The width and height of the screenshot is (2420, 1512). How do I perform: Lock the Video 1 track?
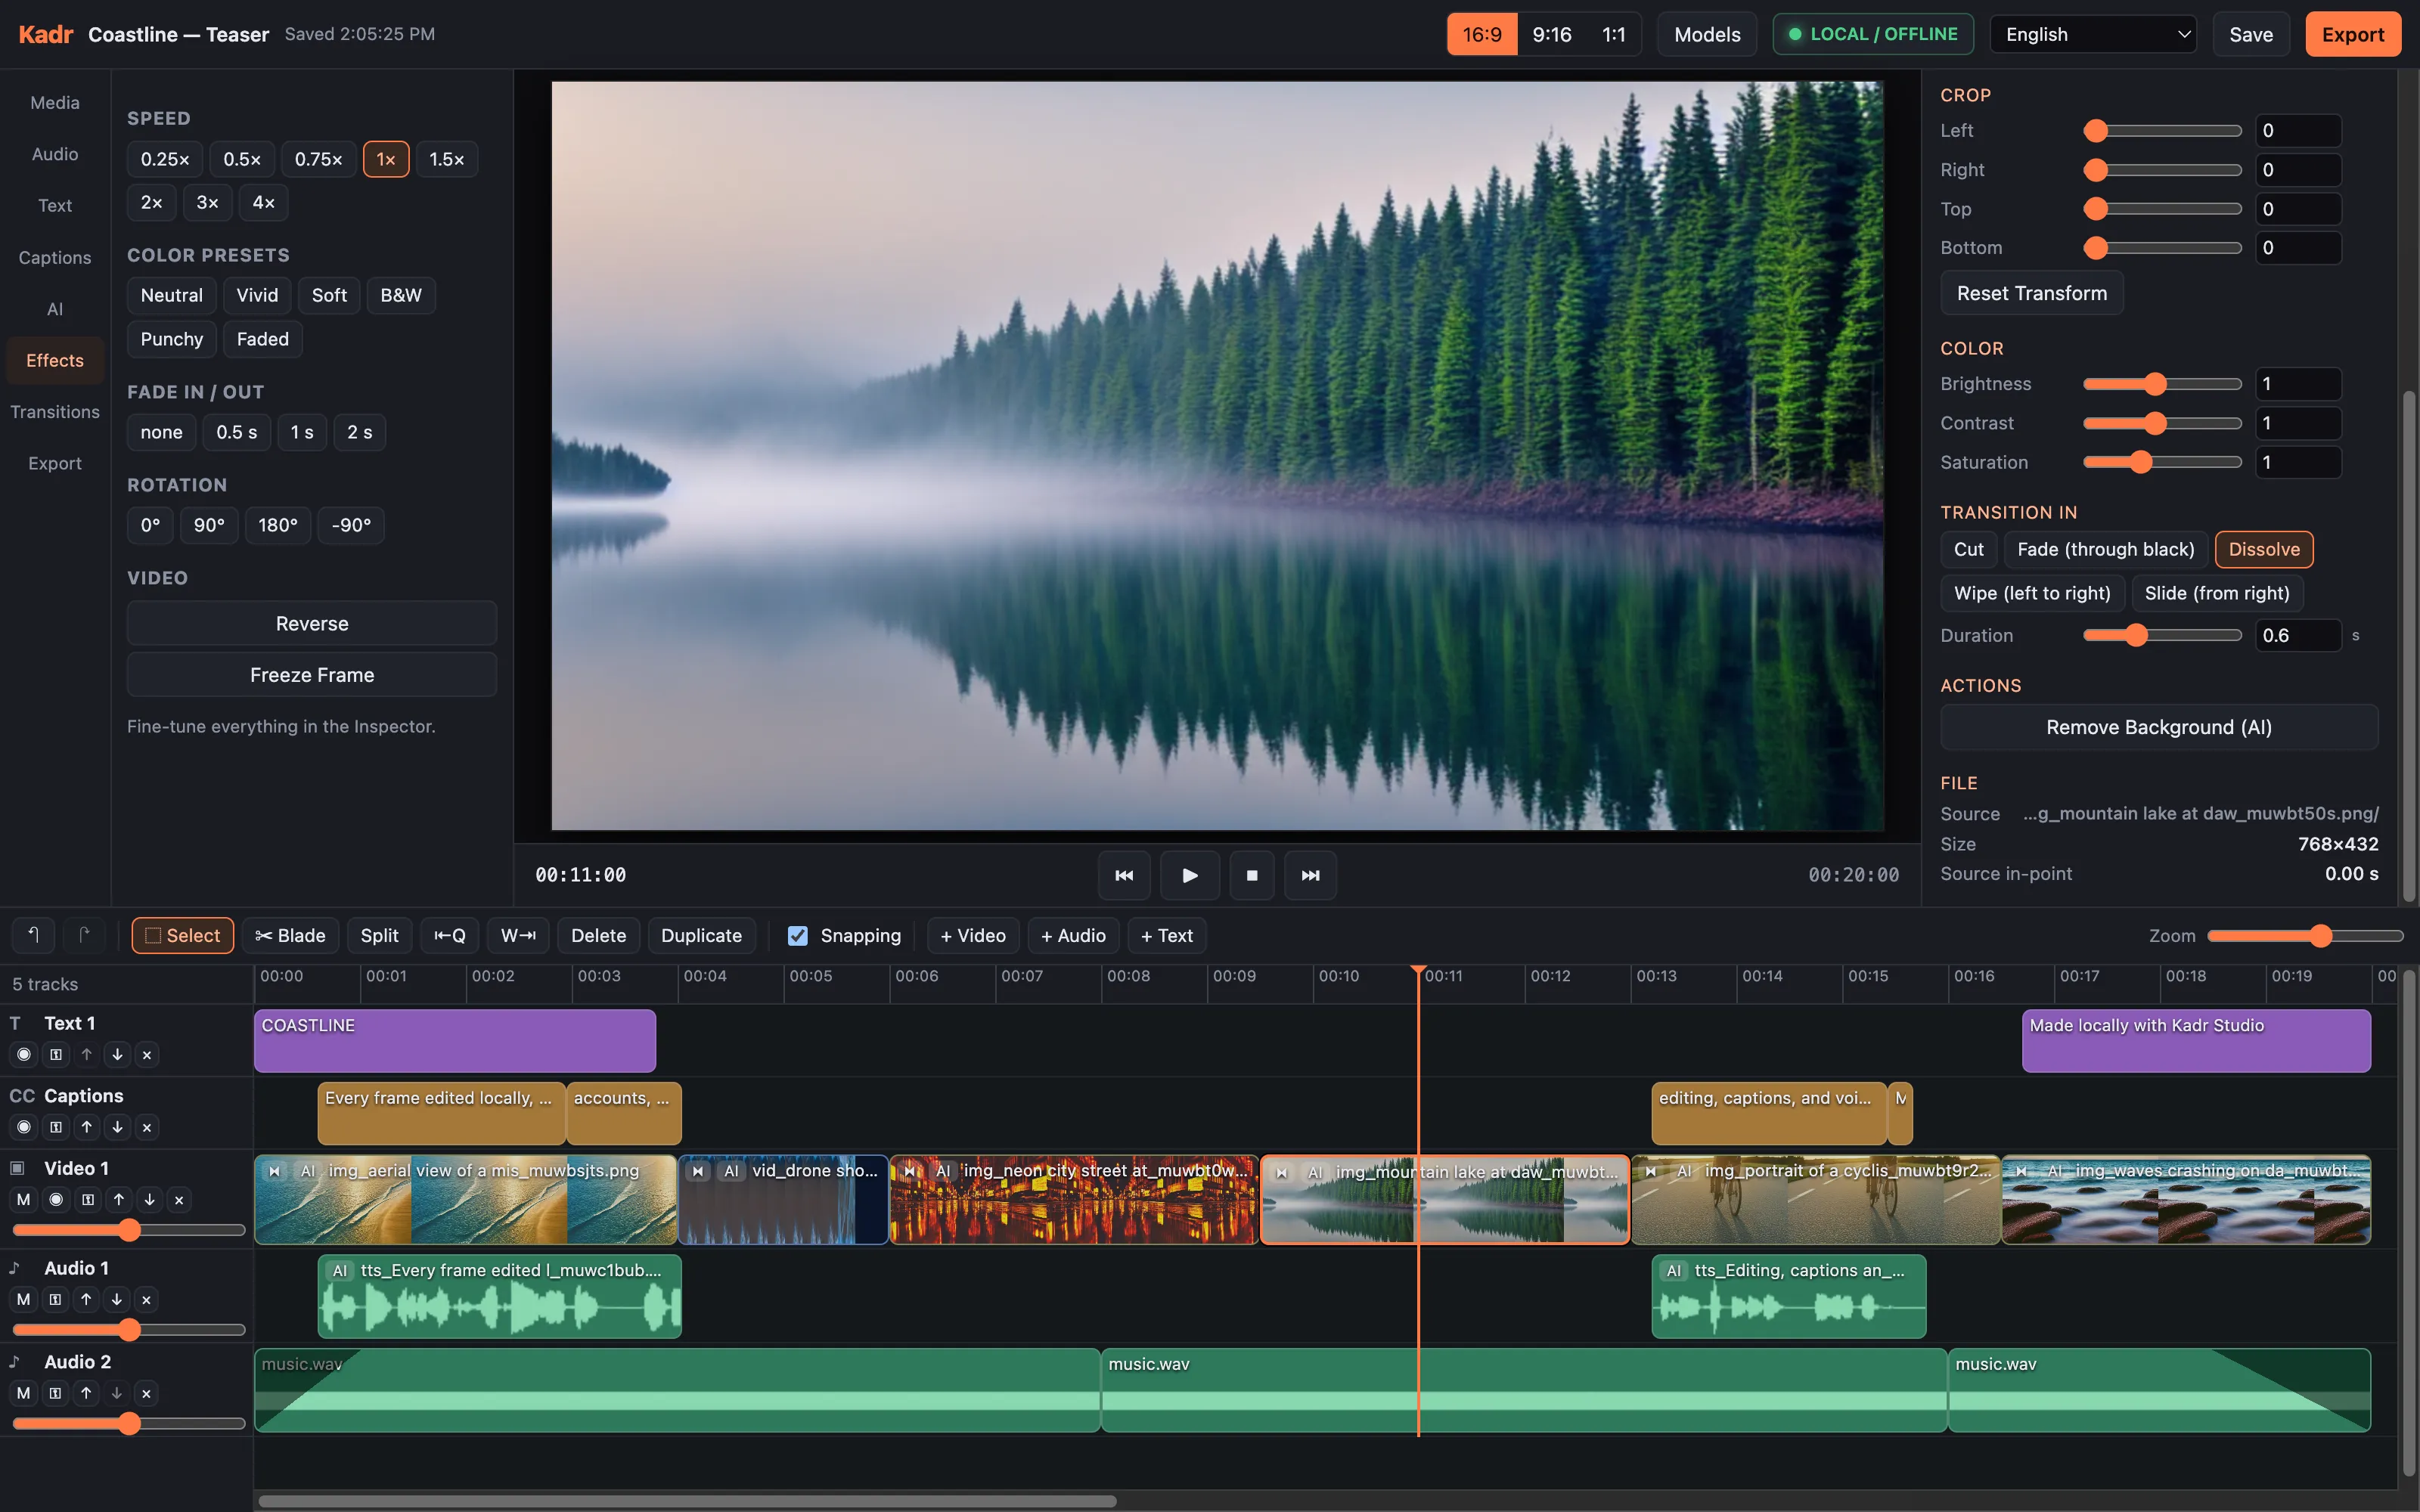88,1199
